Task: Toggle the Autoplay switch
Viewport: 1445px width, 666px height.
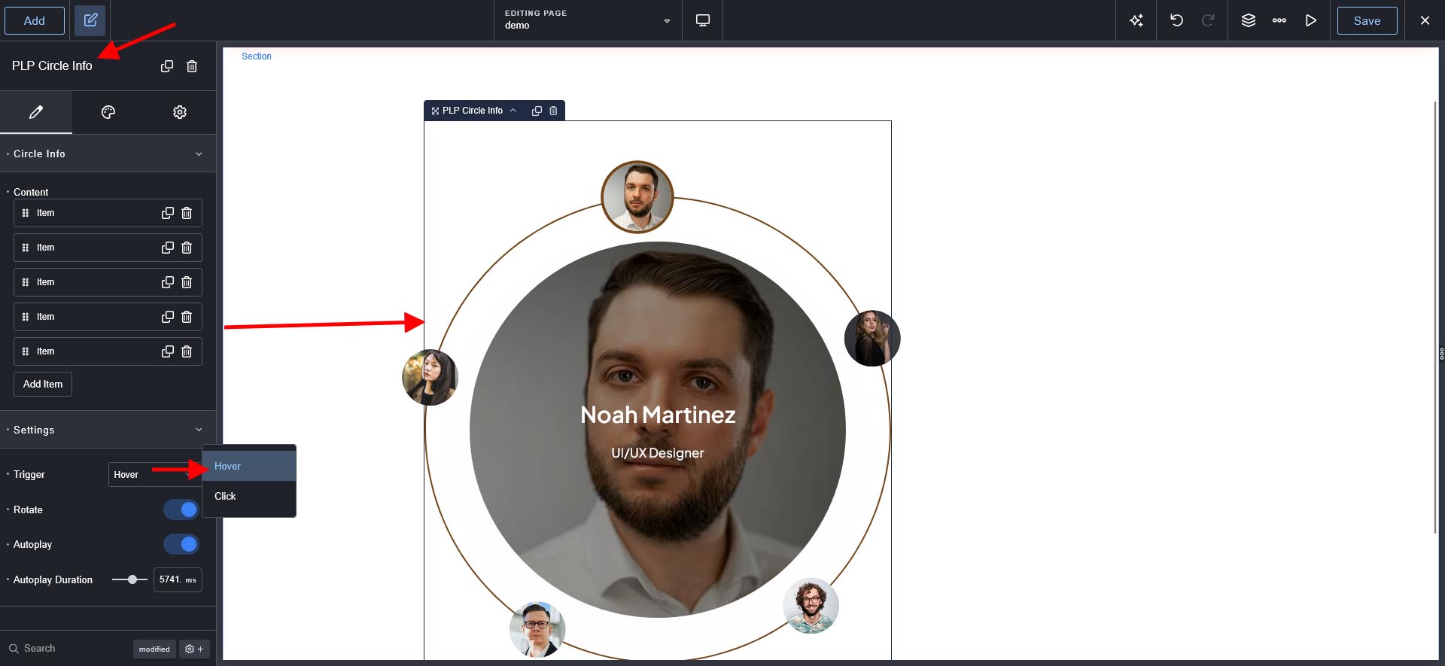Action: (x=181, y=544)
